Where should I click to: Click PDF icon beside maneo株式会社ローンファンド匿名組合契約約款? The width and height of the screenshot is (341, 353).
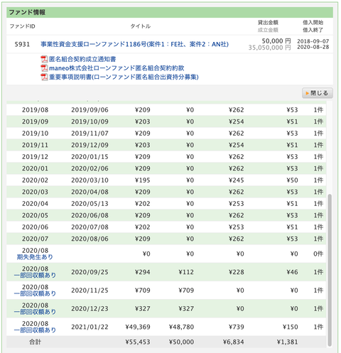(x=44, y=68)
